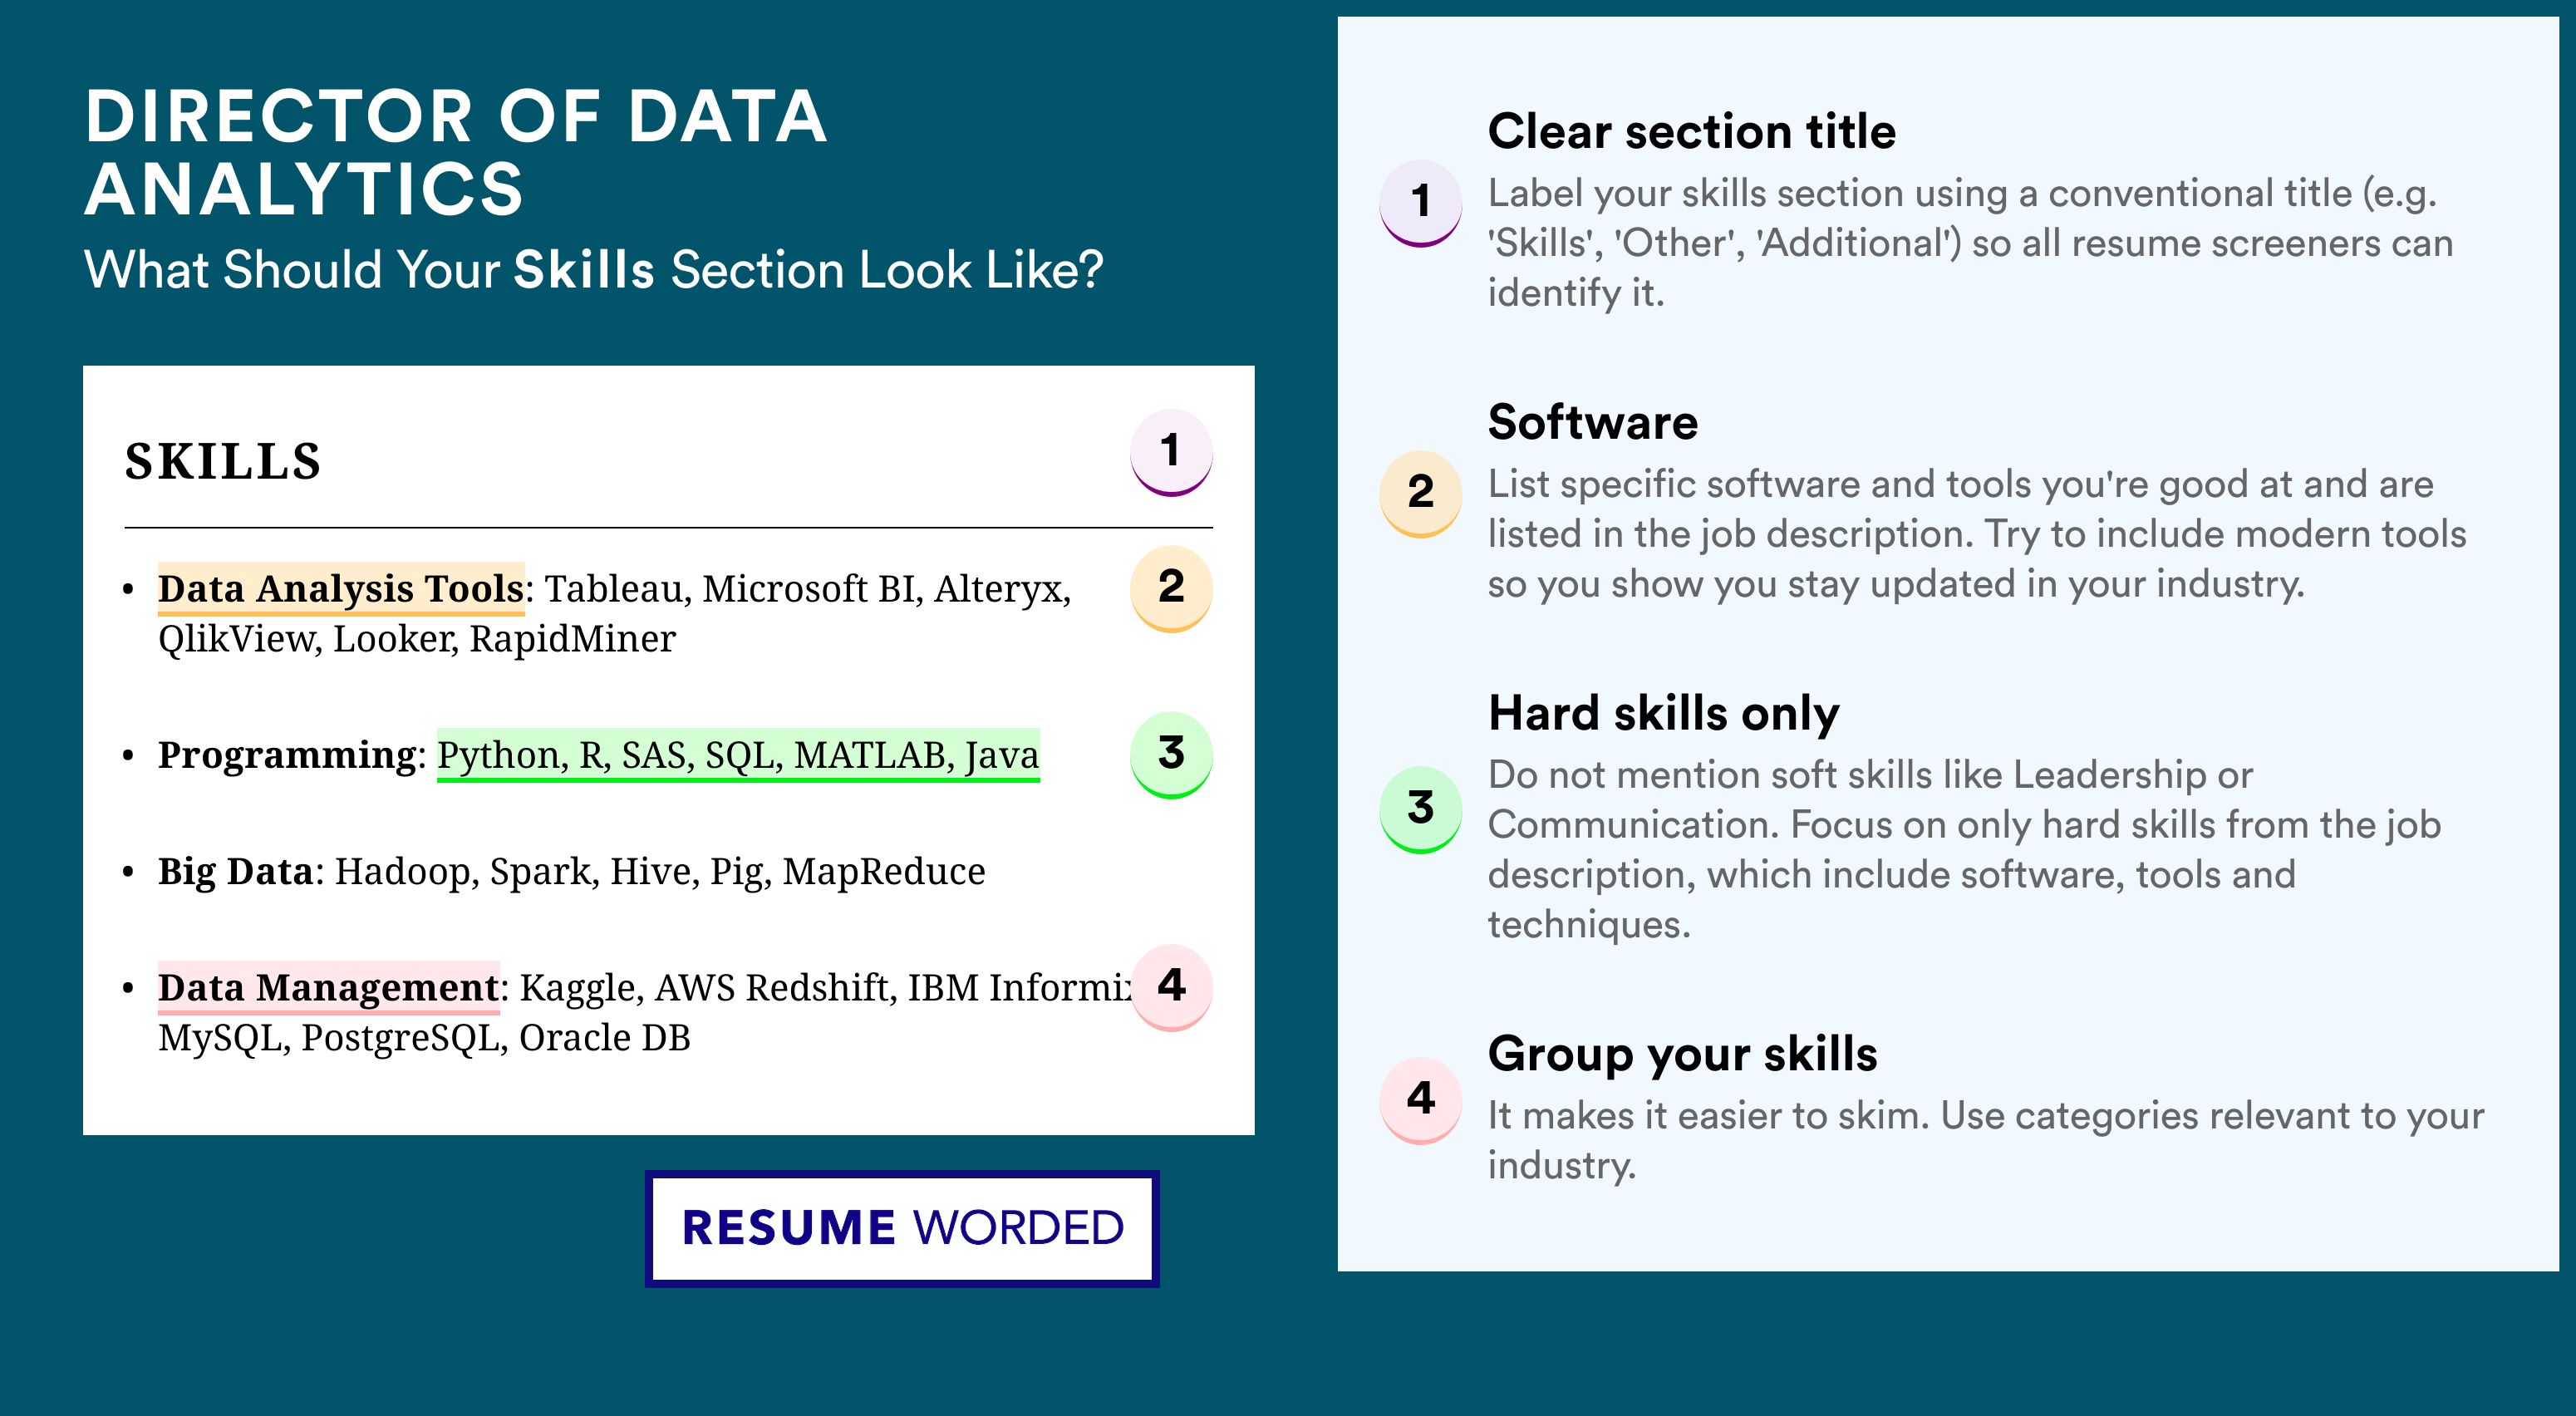Click the SKILLS section heading
Screen dimensions: 2576x1416
point(223,462)
